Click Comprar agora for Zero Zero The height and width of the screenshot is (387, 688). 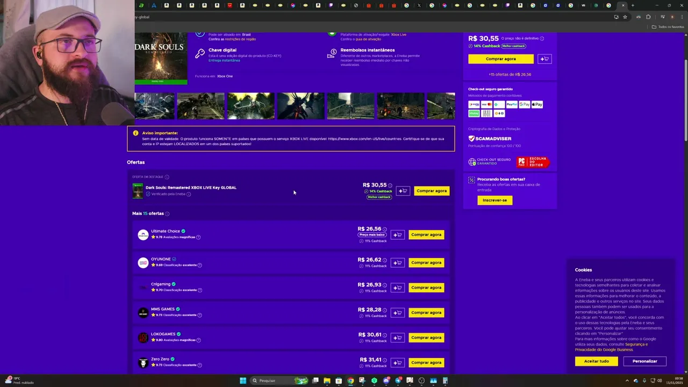(x=426, y=363)
